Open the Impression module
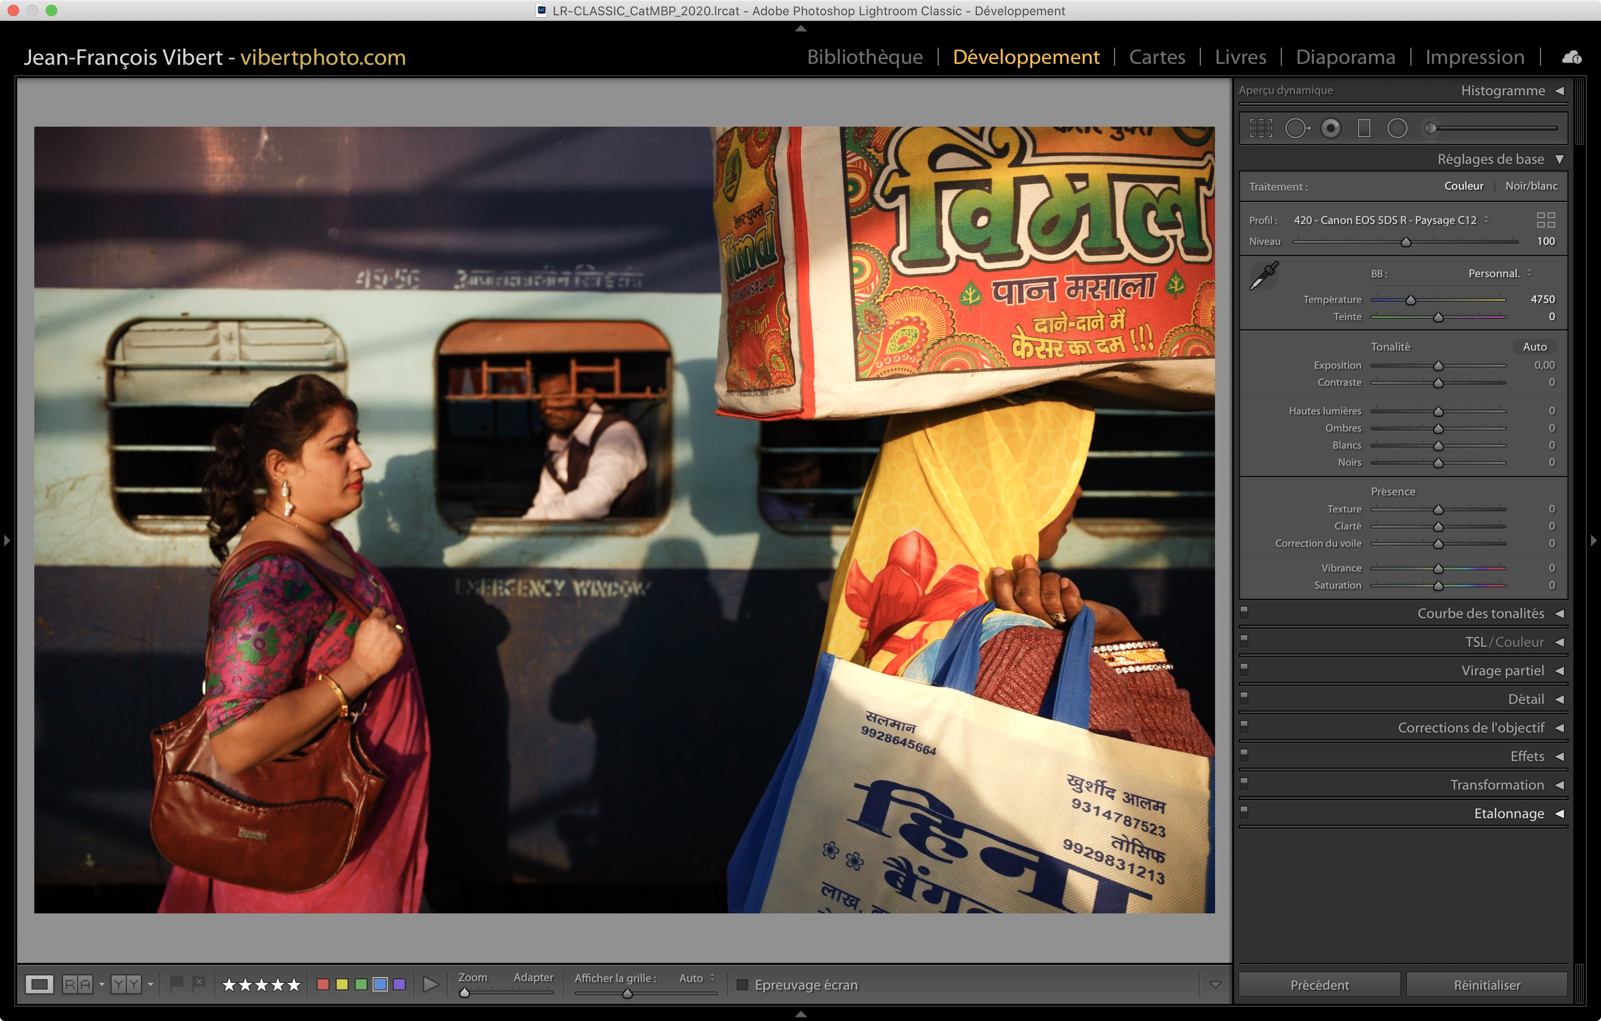Viewport: 1601px width, 1021px height. 1474,57
